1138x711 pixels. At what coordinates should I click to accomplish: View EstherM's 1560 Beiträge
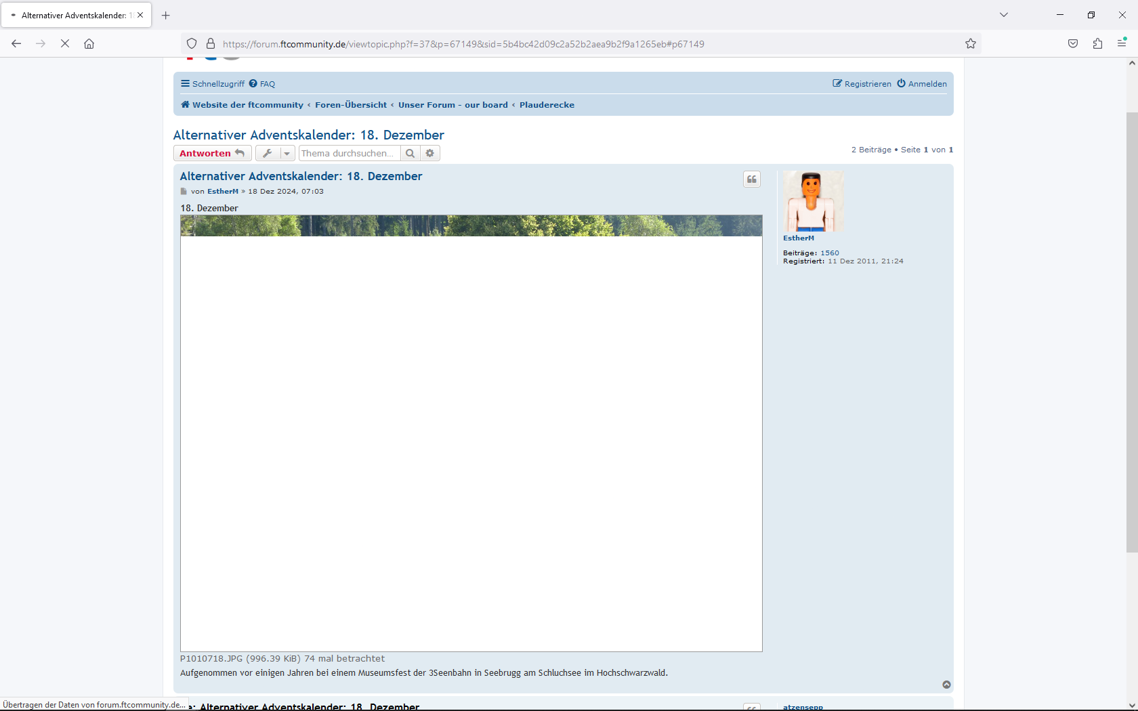coord(830,253)
